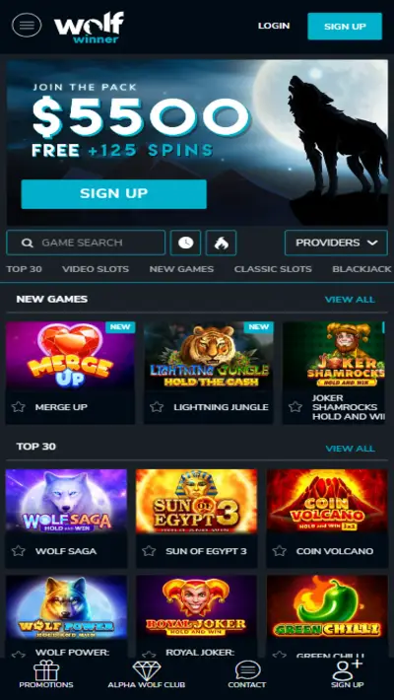
Task: View all New Games
Action: 350,299
